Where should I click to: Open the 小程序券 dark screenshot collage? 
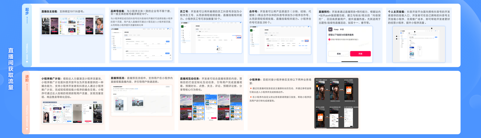(336, 103)
